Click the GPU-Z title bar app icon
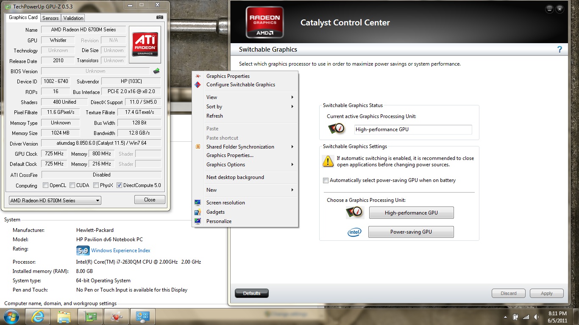Viewport: 579px width, 325px height. (8, 6)
